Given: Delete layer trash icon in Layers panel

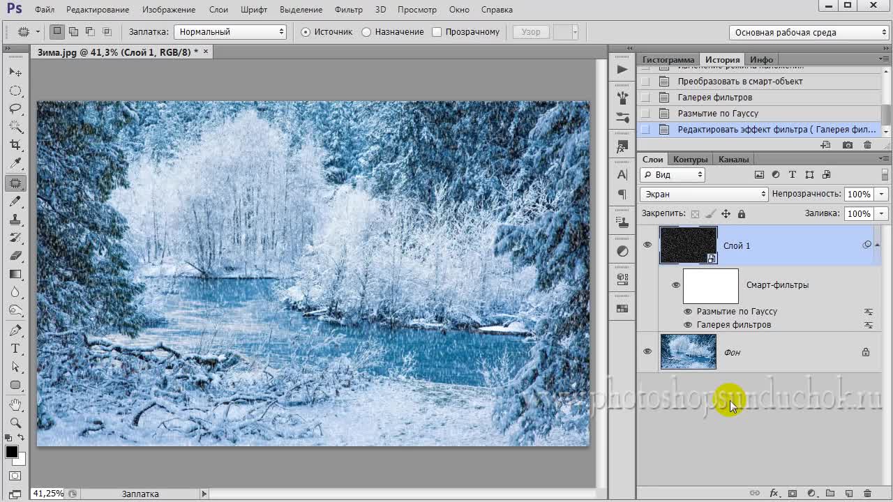Looking at the screenshot, I should (x=867, y=494).
